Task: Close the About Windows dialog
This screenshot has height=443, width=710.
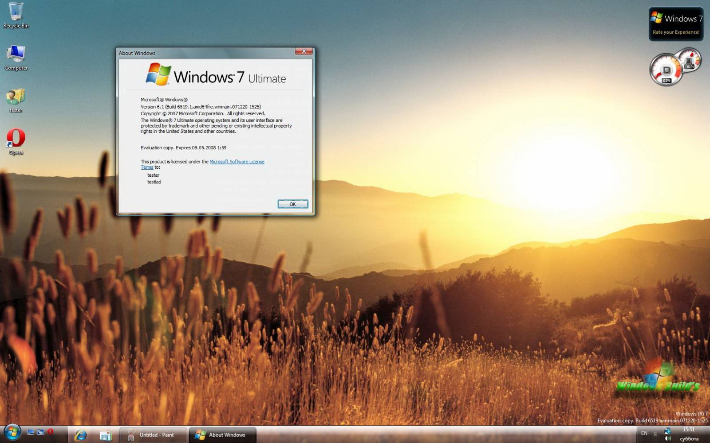Action: tap(304, 51)
